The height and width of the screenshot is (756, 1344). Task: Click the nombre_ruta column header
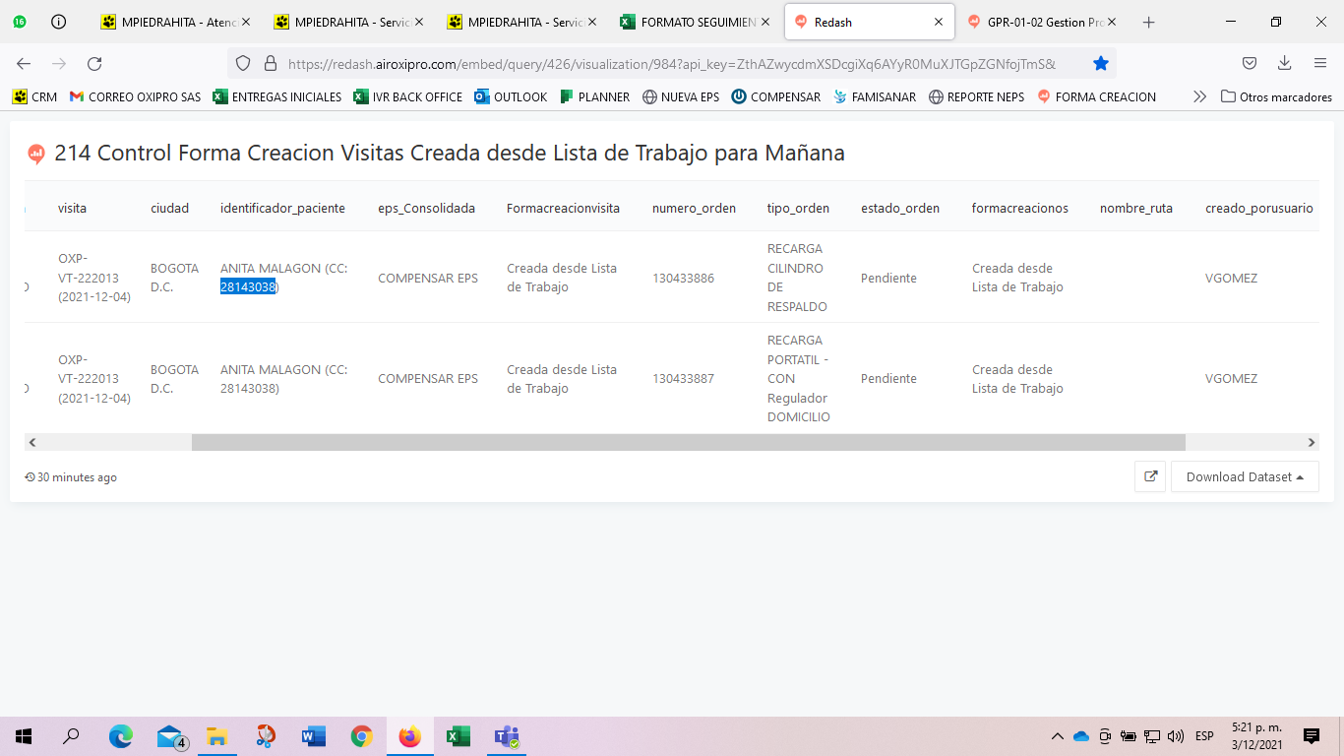[1136, 208]
